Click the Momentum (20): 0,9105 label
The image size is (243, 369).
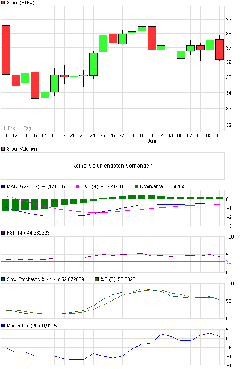pyautogui.click(x=32, y=326)
